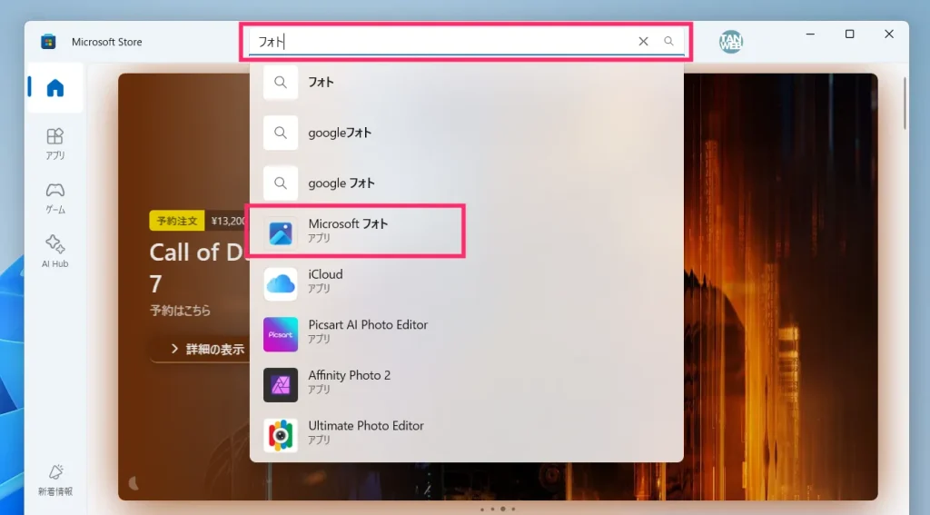Choose iCloud from suggestions

click(466, 282)
